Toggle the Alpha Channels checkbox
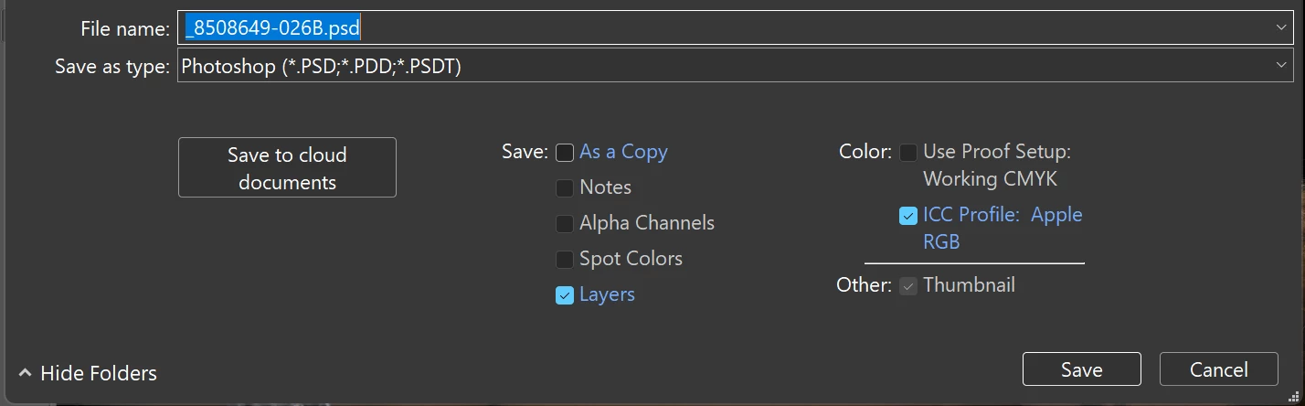 565,224
